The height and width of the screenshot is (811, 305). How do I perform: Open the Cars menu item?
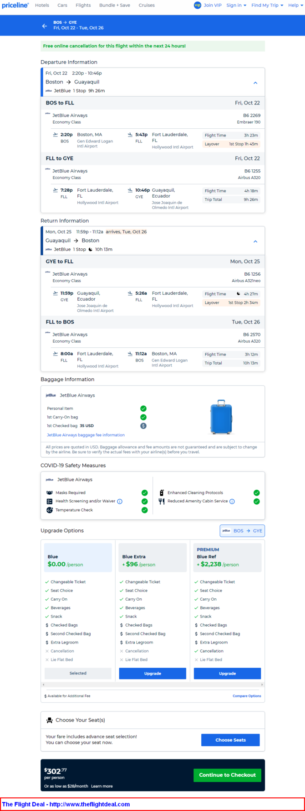pos(62,5)
